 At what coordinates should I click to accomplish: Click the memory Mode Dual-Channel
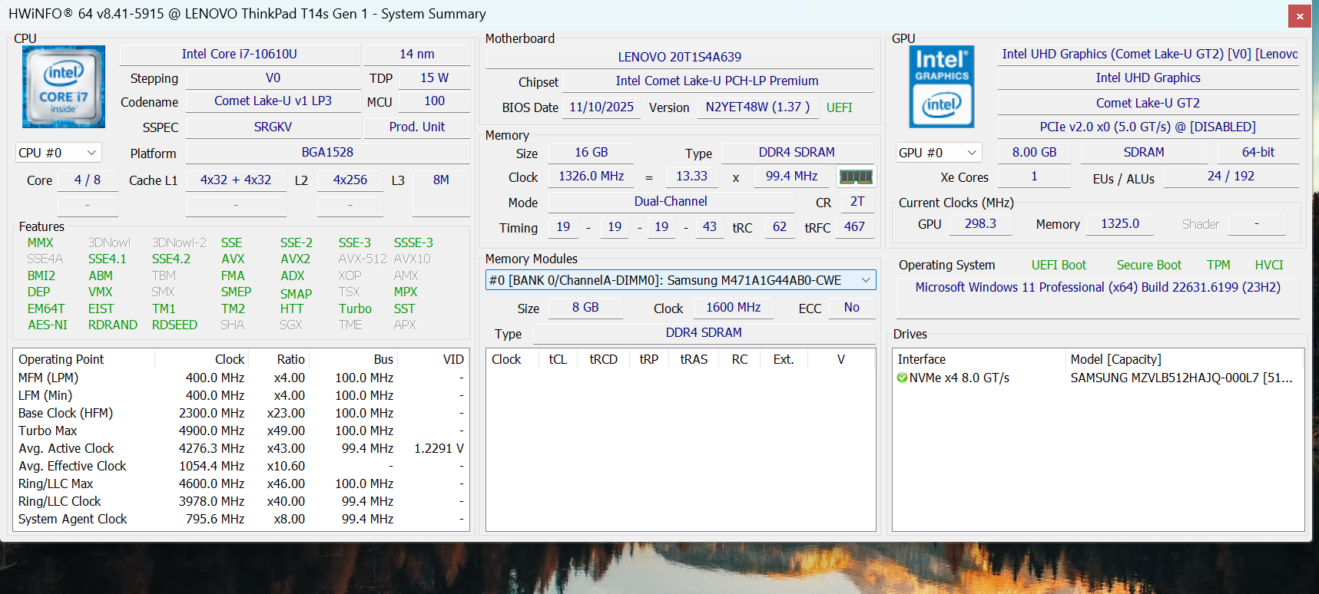tap(671, 201)
